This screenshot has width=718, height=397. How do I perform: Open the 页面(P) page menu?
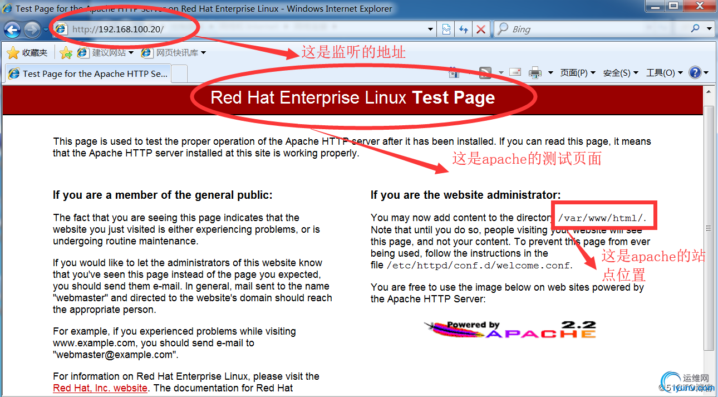578,73
